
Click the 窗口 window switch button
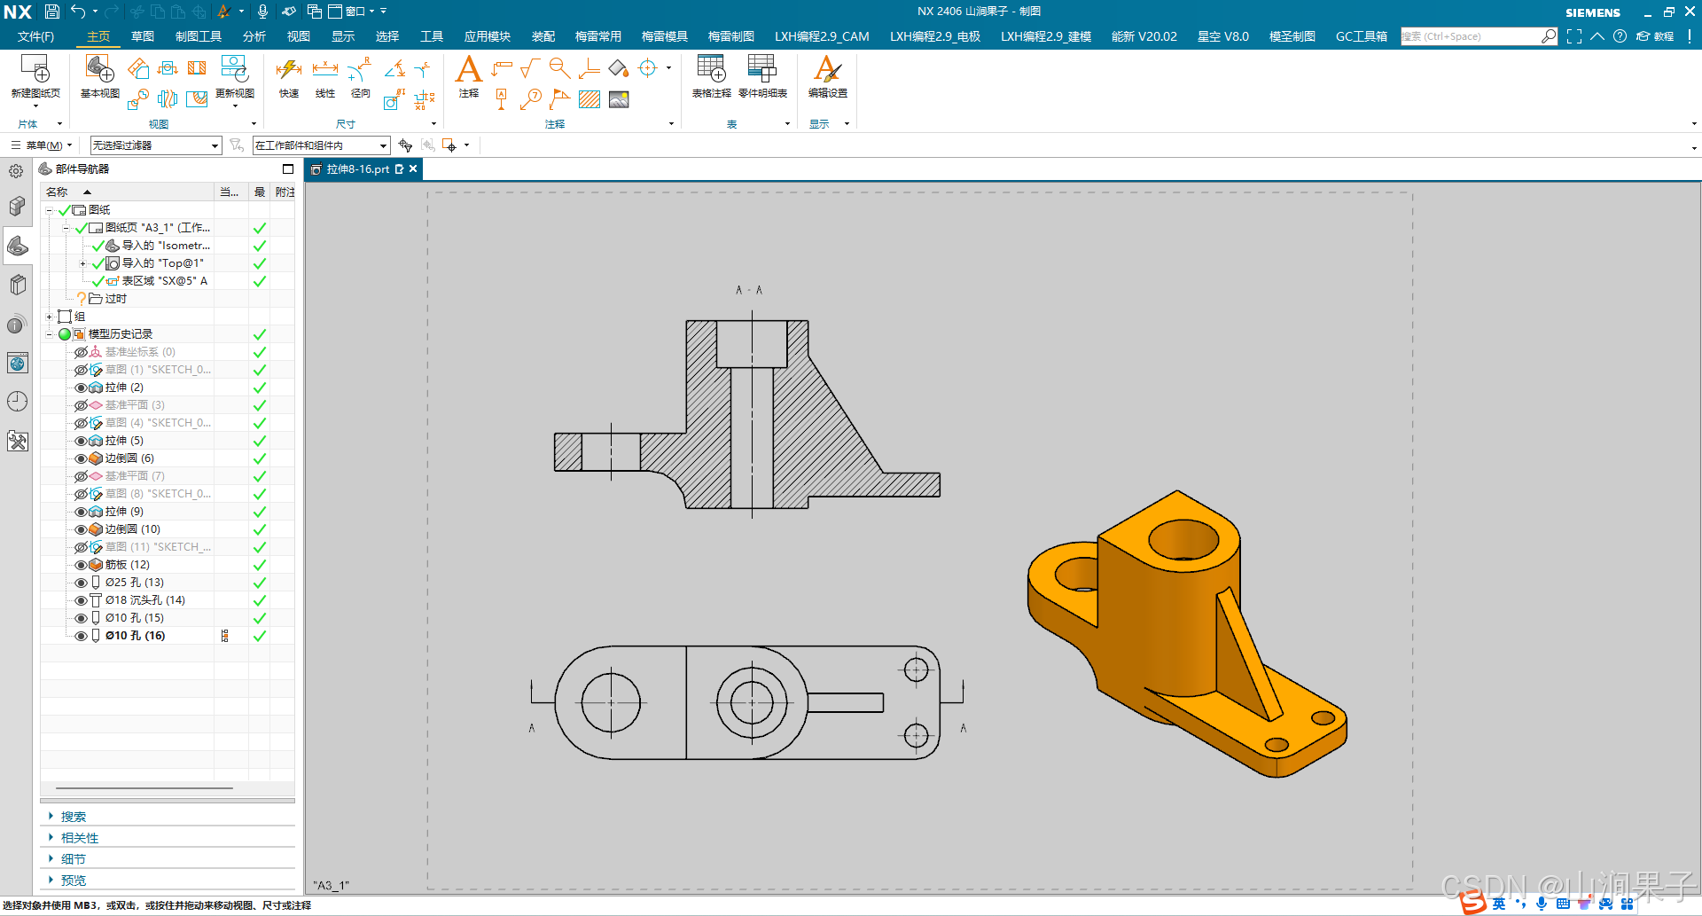point(350,12)
